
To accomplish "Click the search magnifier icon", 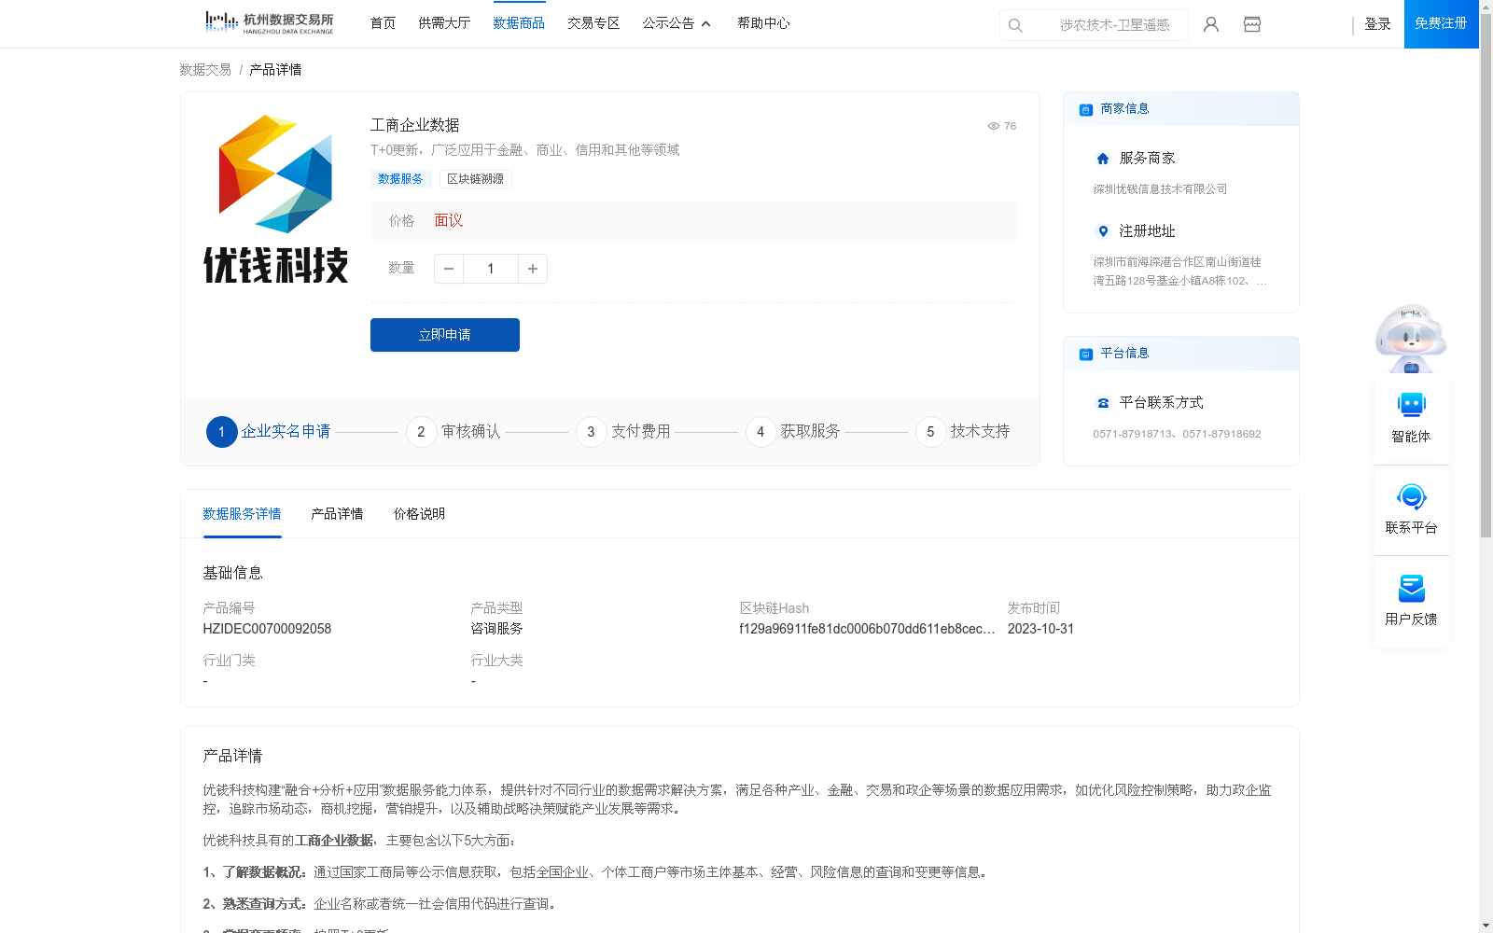I will pos(1015,25).
